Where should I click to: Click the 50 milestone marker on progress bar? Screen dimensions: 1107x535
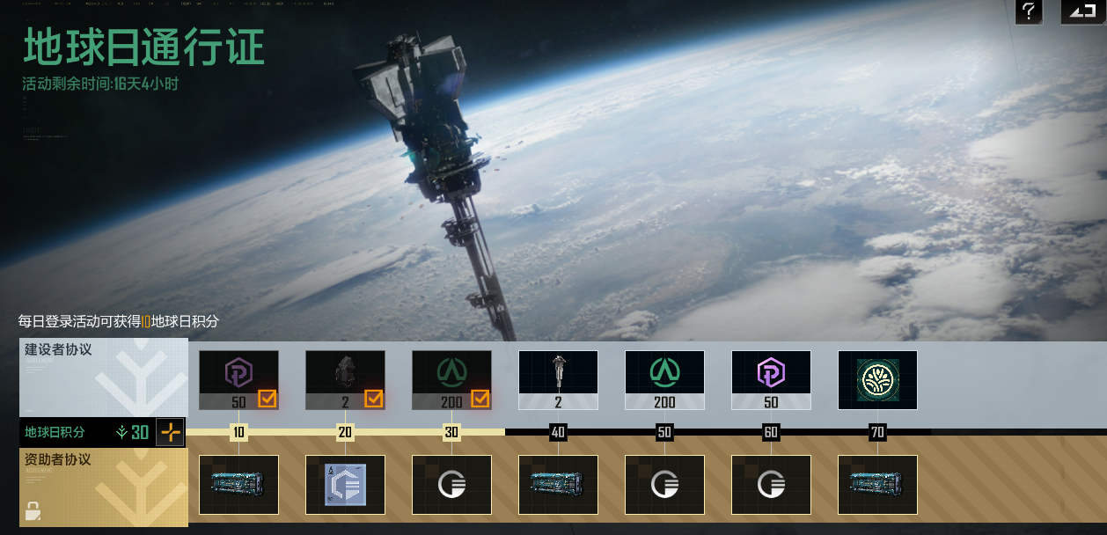[x=664, y=432]
